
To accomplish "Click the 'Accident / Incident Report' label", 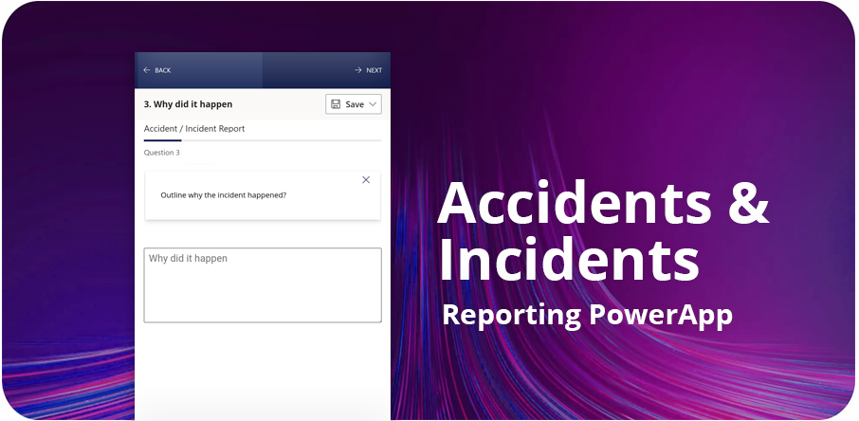I will coord(194,129).
